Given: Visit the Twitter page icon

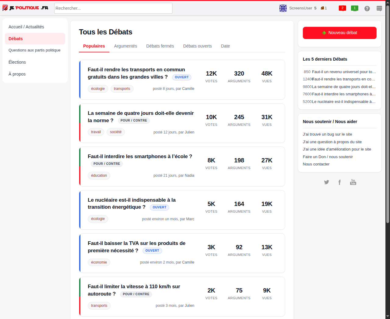Looking at the screenshot, I should tap(326, 182).
